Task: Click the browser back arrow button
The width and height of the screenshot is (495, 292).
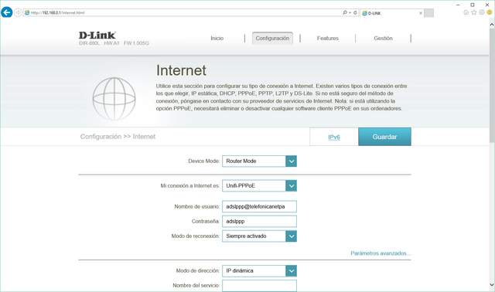Action: pyautogui.click(x=7, y=12)
